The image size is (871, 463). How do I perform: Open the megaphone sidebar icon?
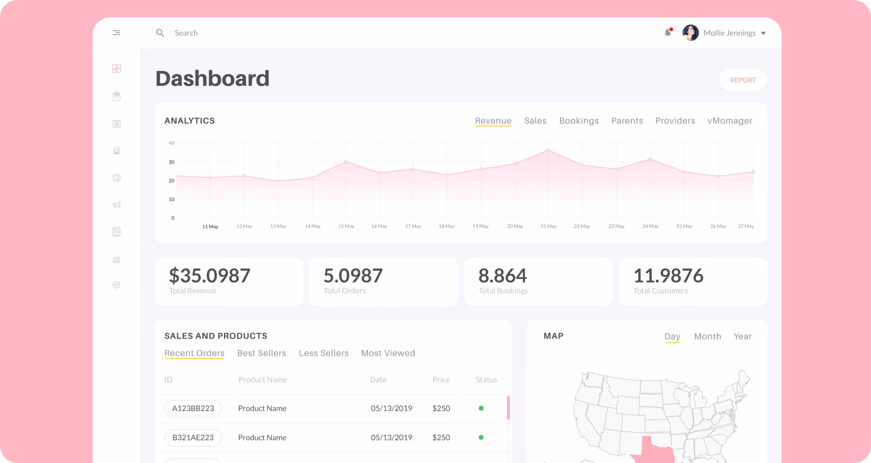tap(116, 205)
